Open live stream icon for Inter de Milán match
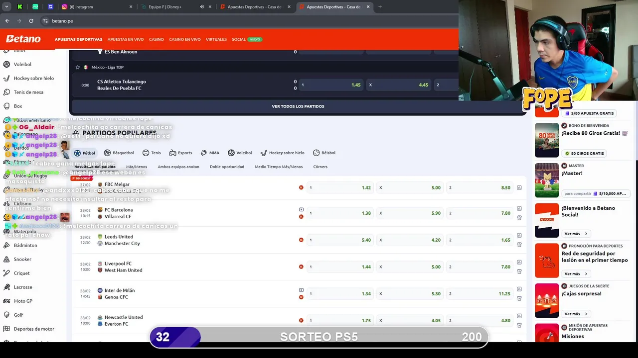This screenshot has width=638, height=358. tap(301, 290)
